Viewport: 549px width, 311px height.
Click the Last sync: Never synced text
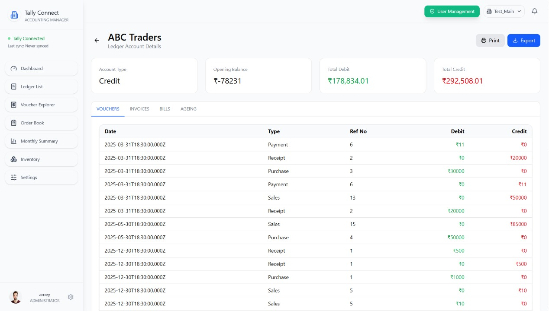point(28,46)
